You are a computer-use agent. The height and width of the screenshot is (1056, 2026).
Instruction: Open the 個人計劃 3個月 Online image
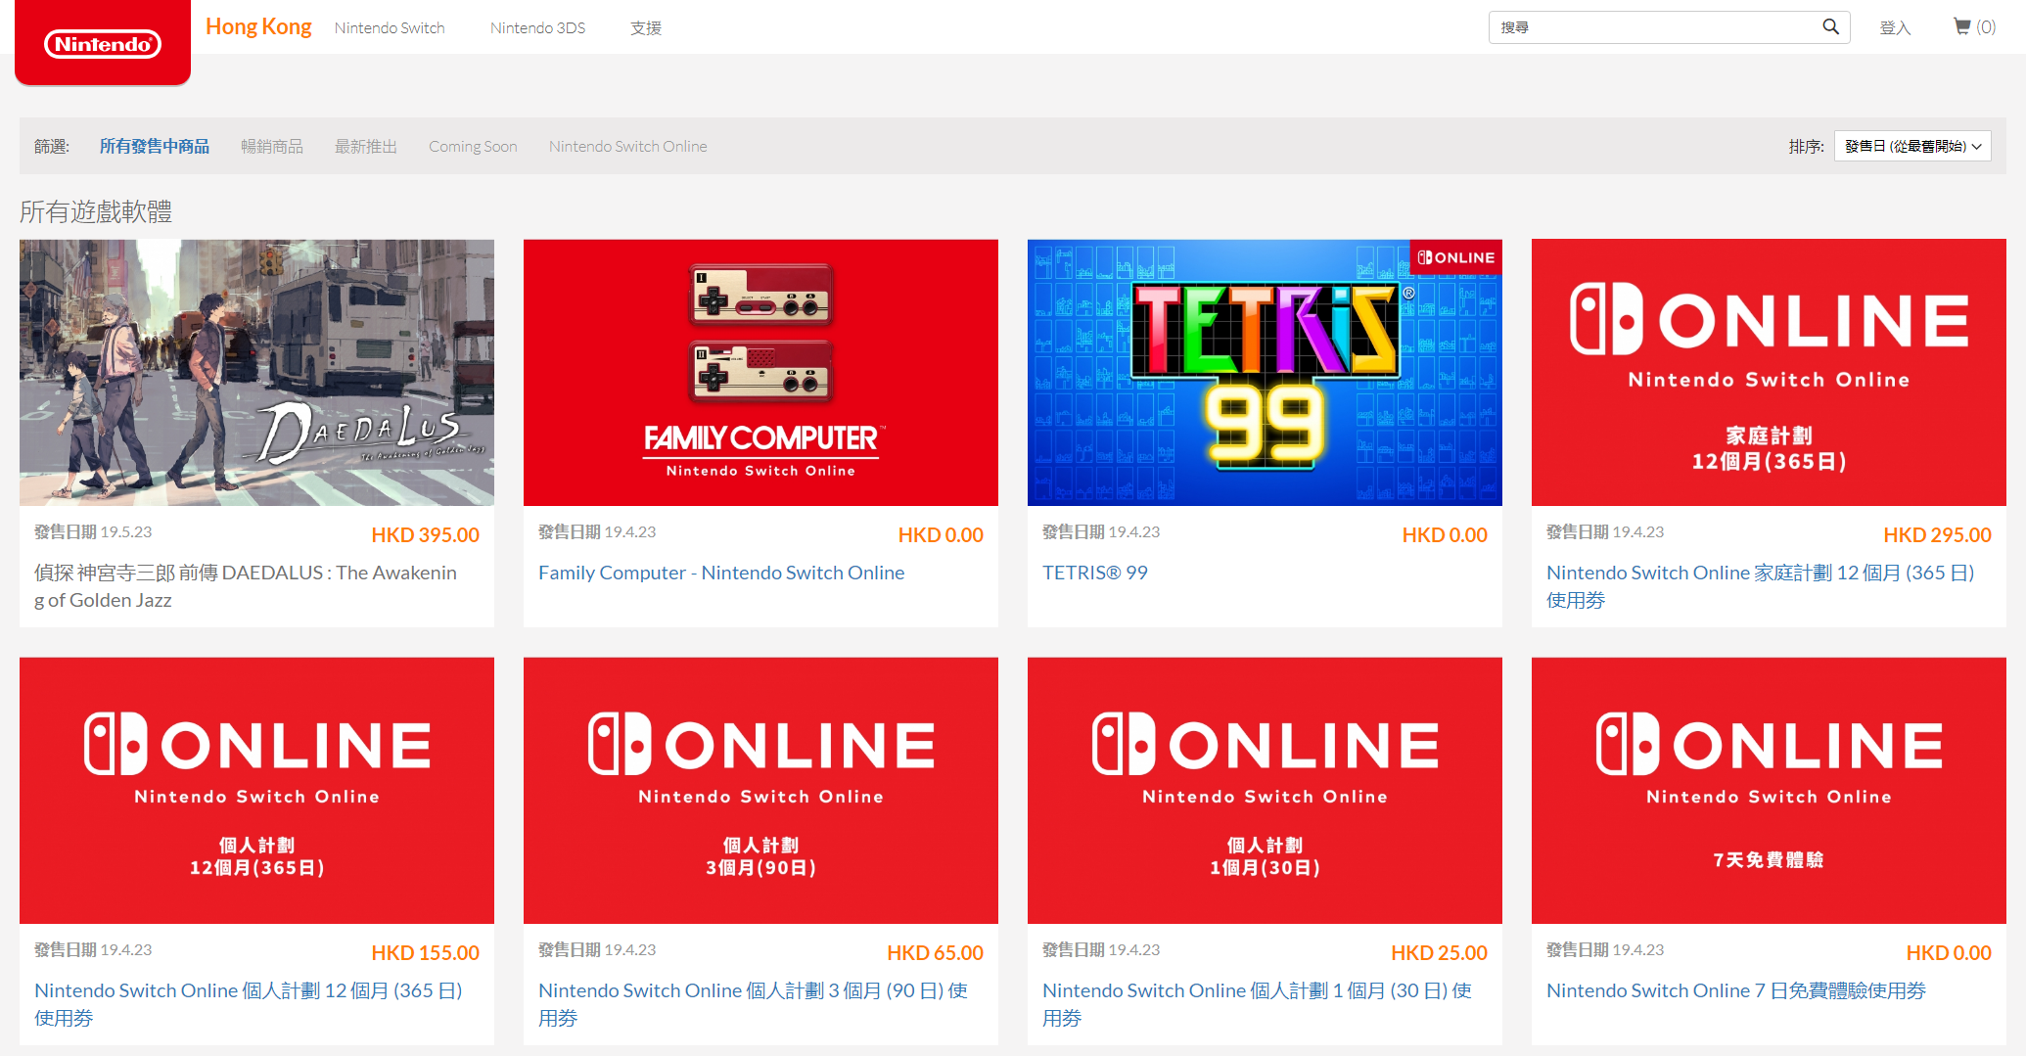[x=760, y=790]
